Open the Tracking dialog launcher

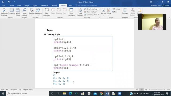99,18
